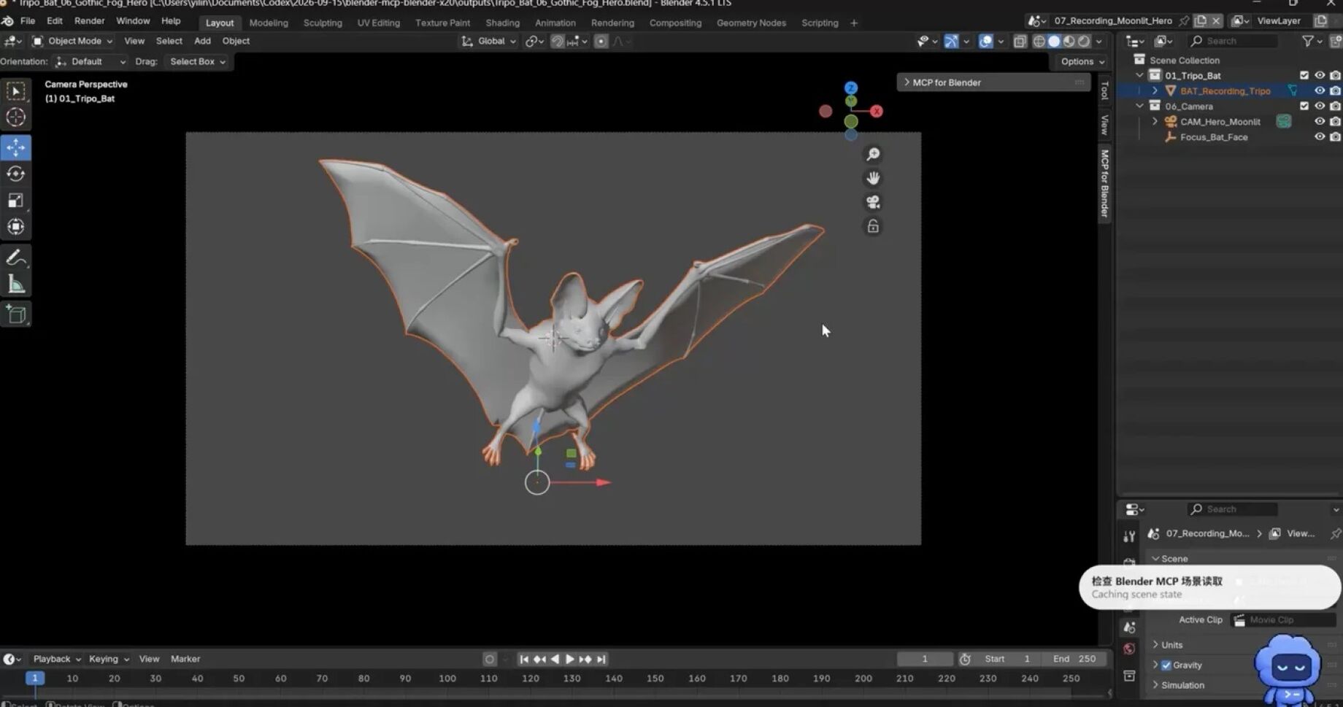Toggle visibility of the 01_Tripo_Bat collection
This screenshot has width=1343, height=707.
pos(1320,75)
